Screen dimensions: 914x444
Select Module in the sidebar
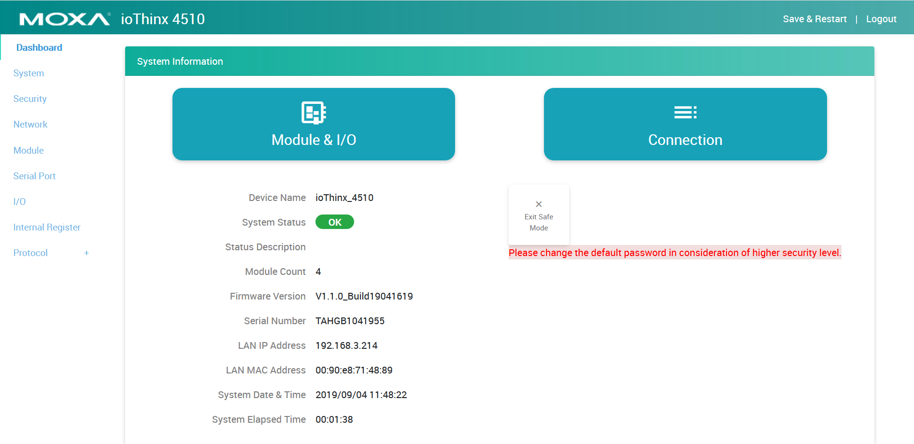pos(29,150)
